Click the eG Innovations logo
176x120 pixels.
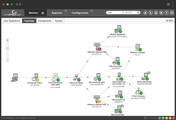pyautogui.click(x=12, y=13)
